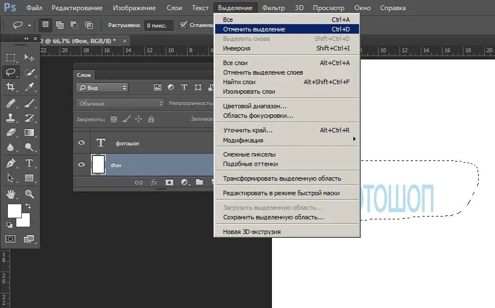Open blending mode Обычные dropdown
This screenshot has height=308, width=495.
point(120,103)
